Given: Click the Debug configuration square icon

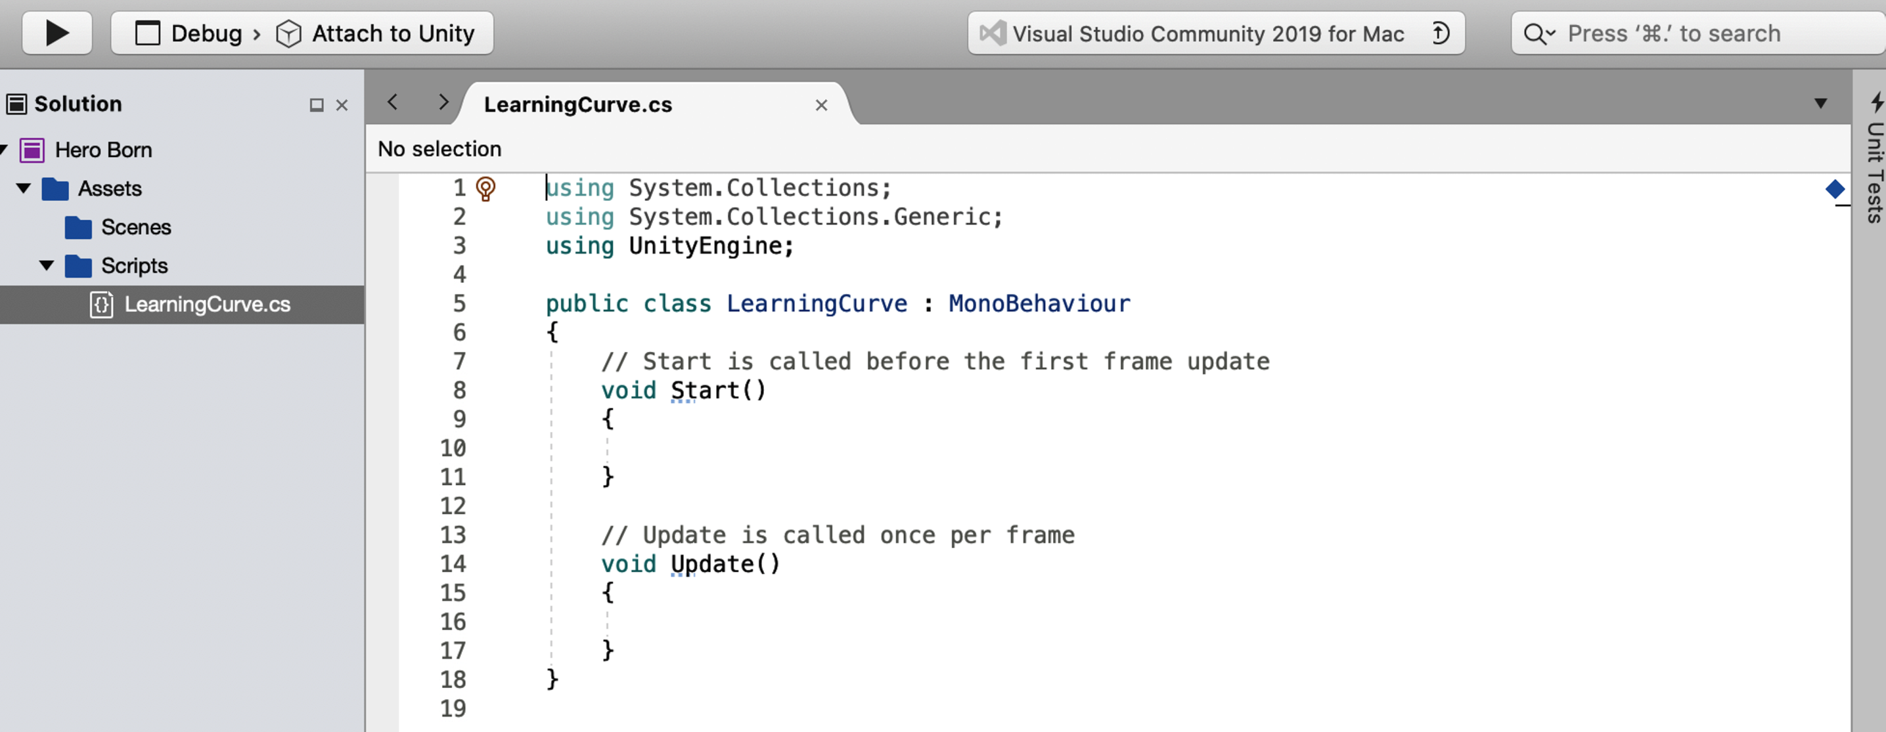Looking at the screenshot, I should [x=147, y=33].
